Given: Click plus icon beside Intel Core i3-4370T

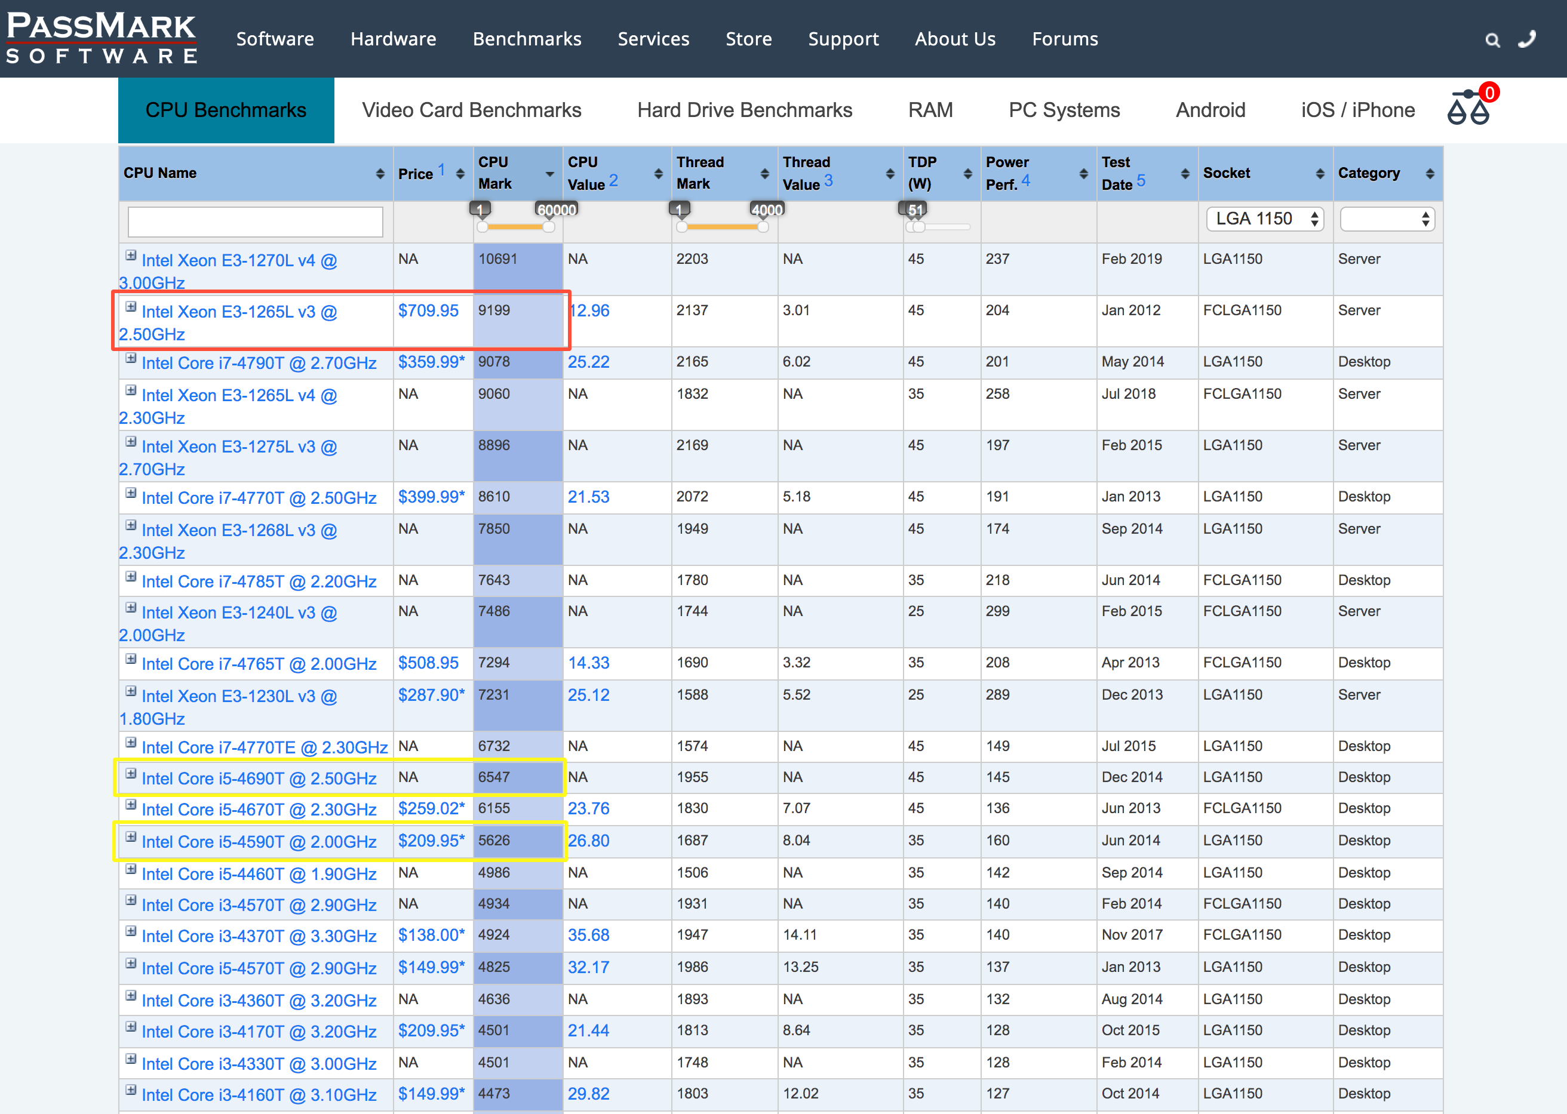Looking at the screenshot, I should tap(131, 931).
